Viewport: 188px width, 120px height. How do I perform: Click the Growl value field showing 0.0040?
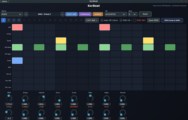pos(106,118)
